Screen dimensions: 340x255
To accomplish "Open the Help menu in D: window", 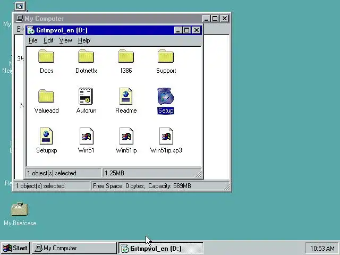I will point(84,40).
